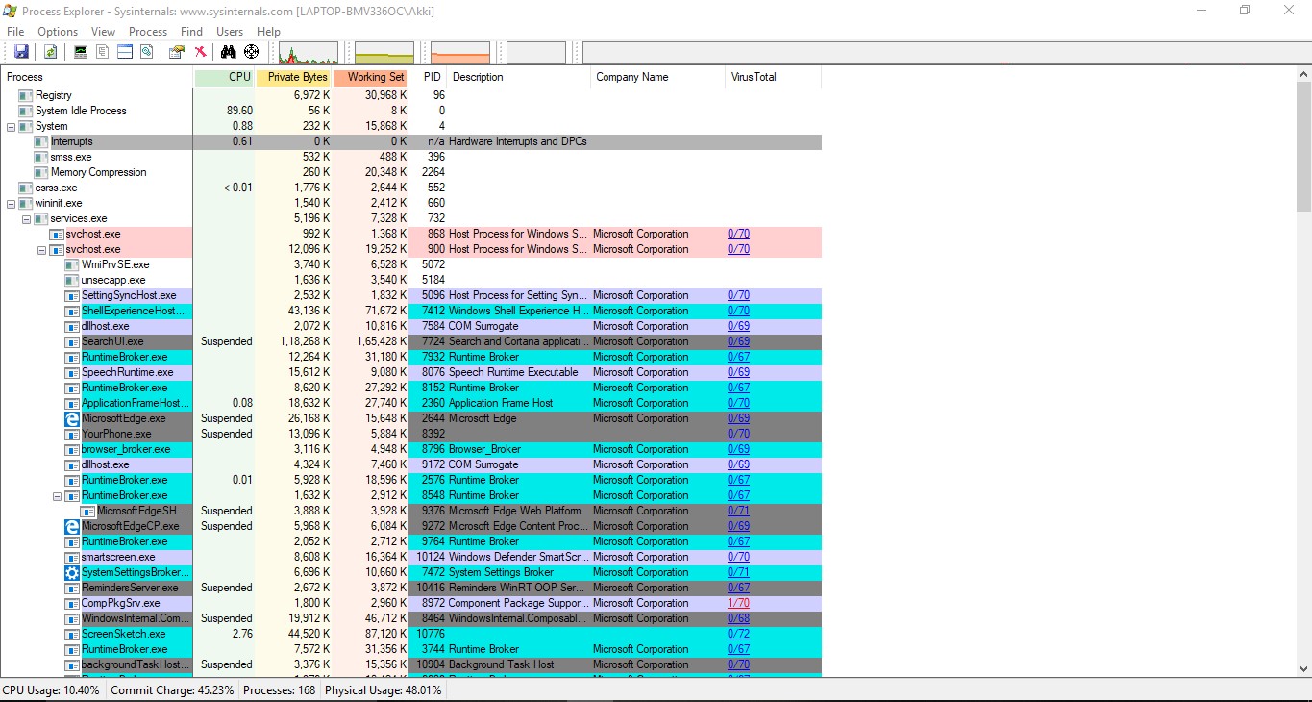
Task: Toggle the Show Process Tree icon
Action: 103,52
